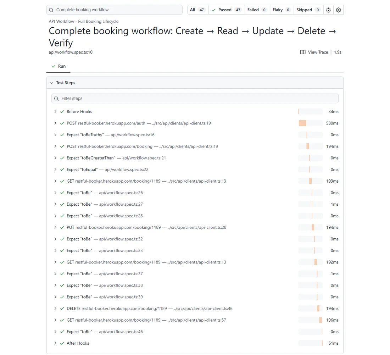
Task: Expand the PUT booking/1189 step chevron
Action: pyautogui.click(x=55, y=227)
